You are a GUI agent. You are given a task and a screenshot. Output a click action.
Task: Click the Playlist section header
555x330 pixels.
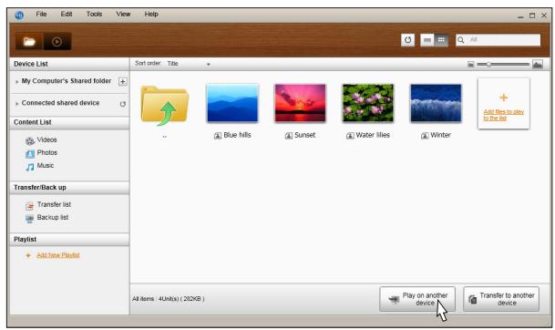point(69,240)
